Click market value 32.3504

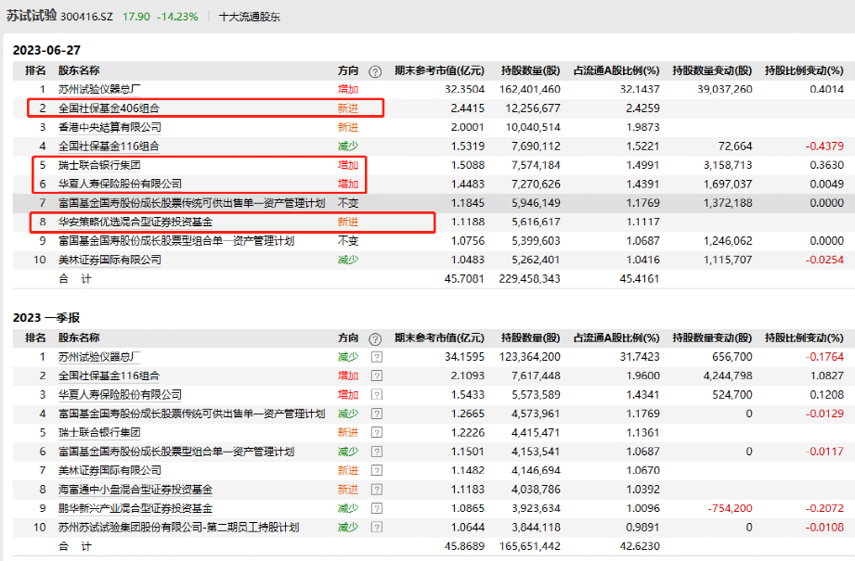point(464,89)
